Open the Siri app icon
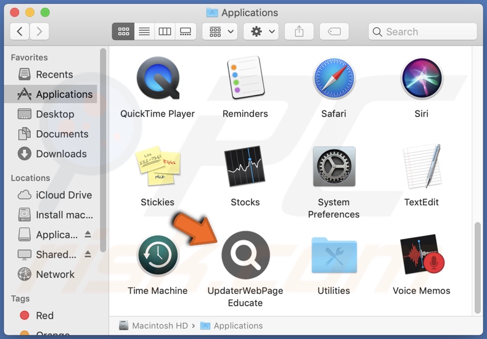This screenshot has height=339, width=487. [422, 79]
